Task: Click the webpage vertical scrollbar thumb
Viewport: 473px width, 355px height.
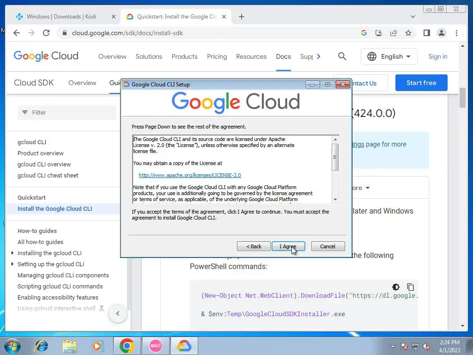Action: [x=462, y=98]
